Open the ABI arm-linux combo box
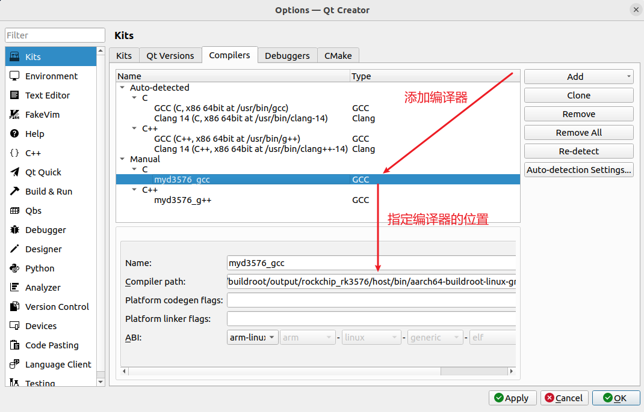 (x=253, y=338)
